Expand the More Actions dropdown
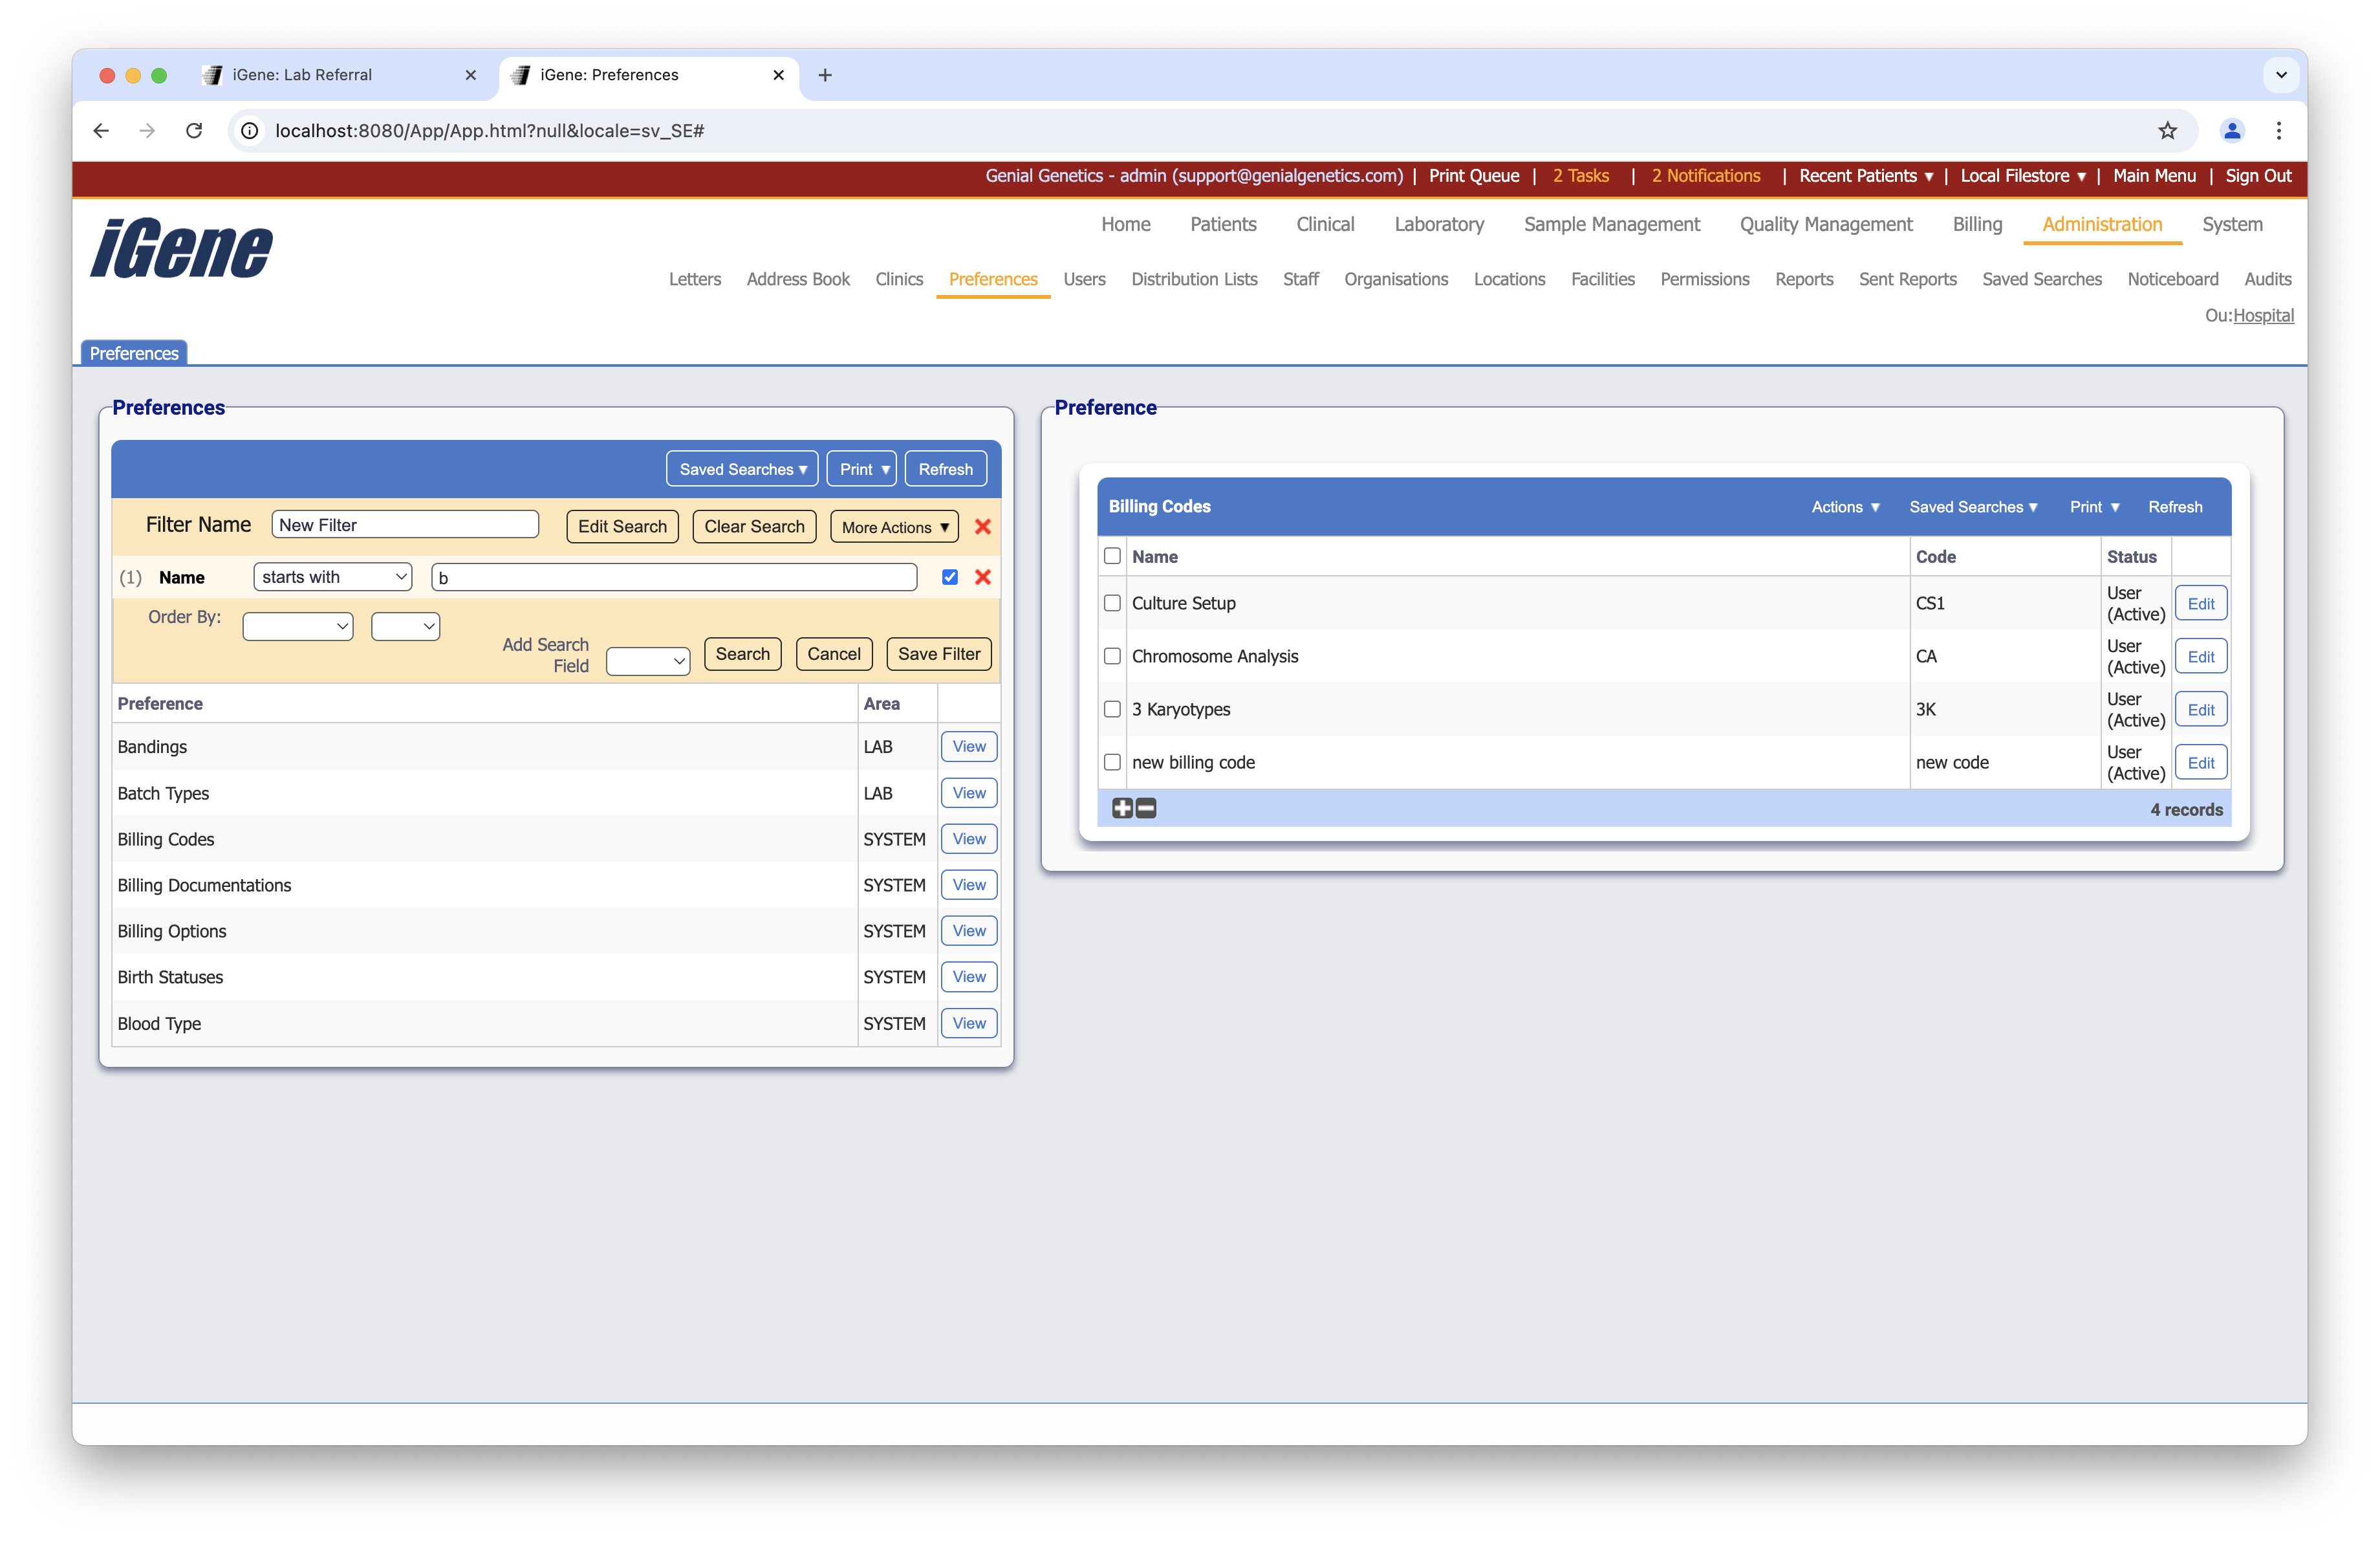 [x=894, y=527]
